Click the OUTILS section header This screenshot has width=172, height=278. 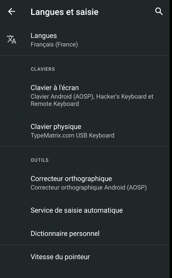tap(40, 160)
